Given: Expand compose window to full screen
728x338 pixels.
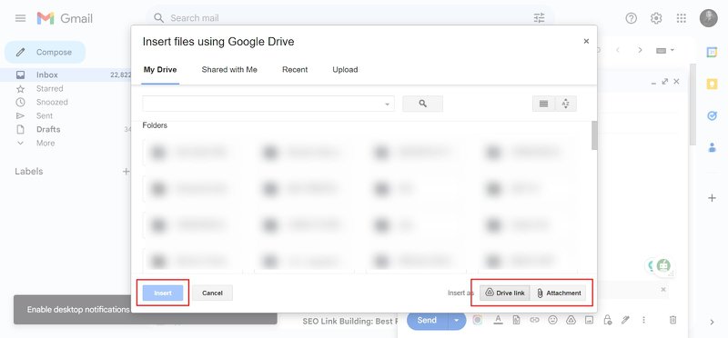Looking at the screenshot, I should click(665, 82).
